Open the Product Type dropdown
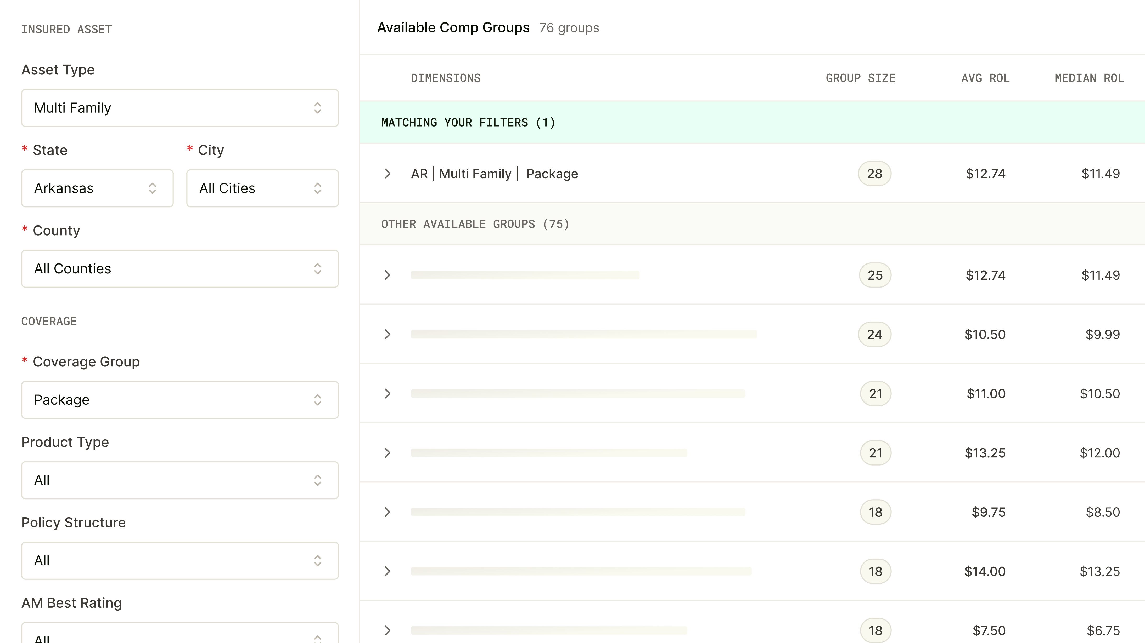This screenshot has height=643, width=1145. point(180,480)
